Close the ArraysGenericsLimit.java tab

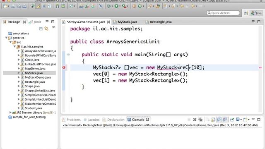tap(108, 22)
